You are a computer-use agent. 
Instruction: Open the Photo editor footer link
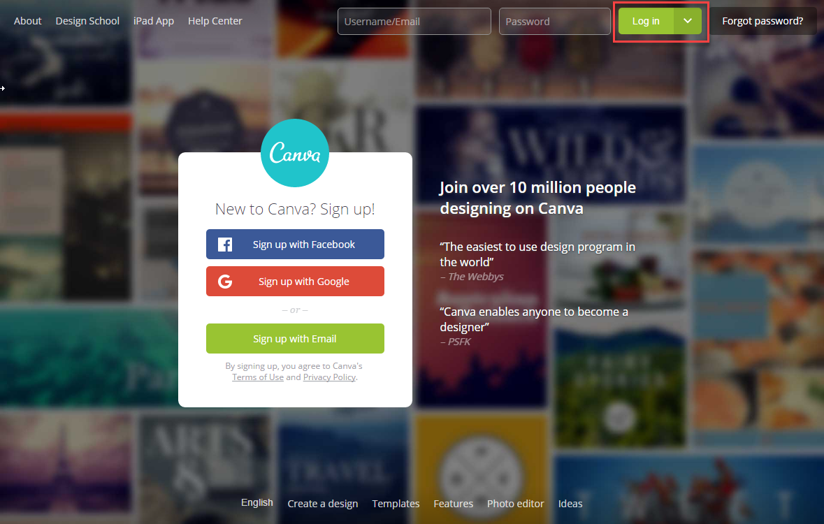(516, 504)
